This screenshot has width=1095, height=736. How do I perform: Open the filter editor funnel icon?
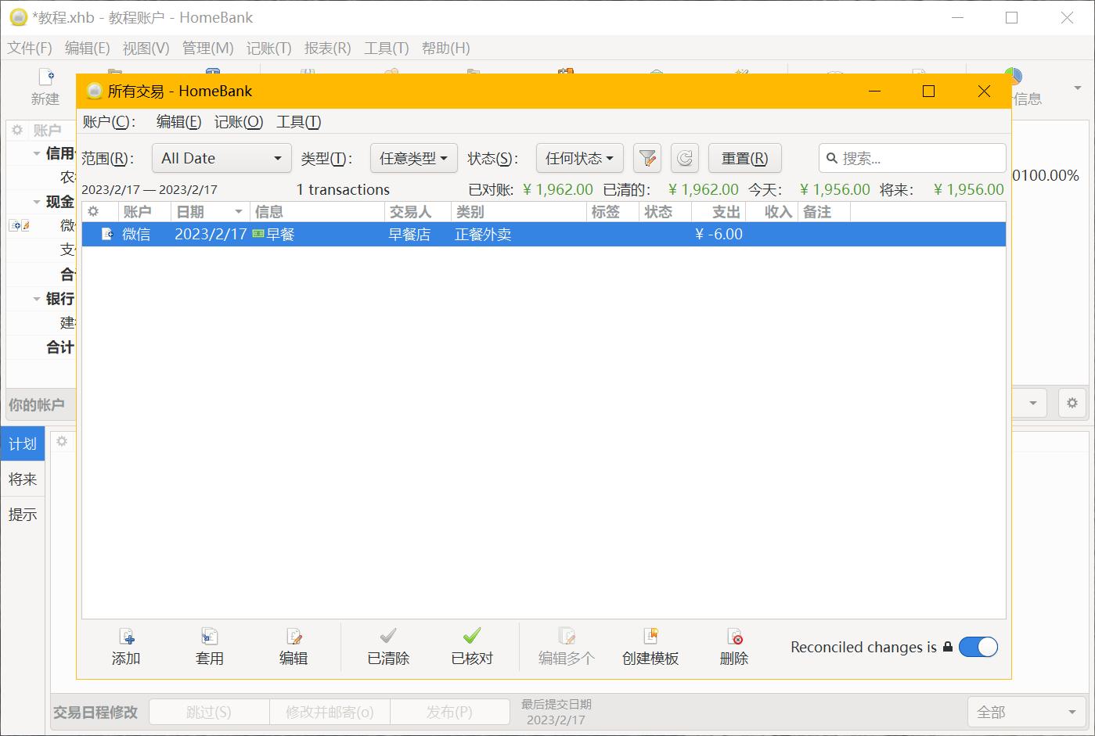(647, 158)
